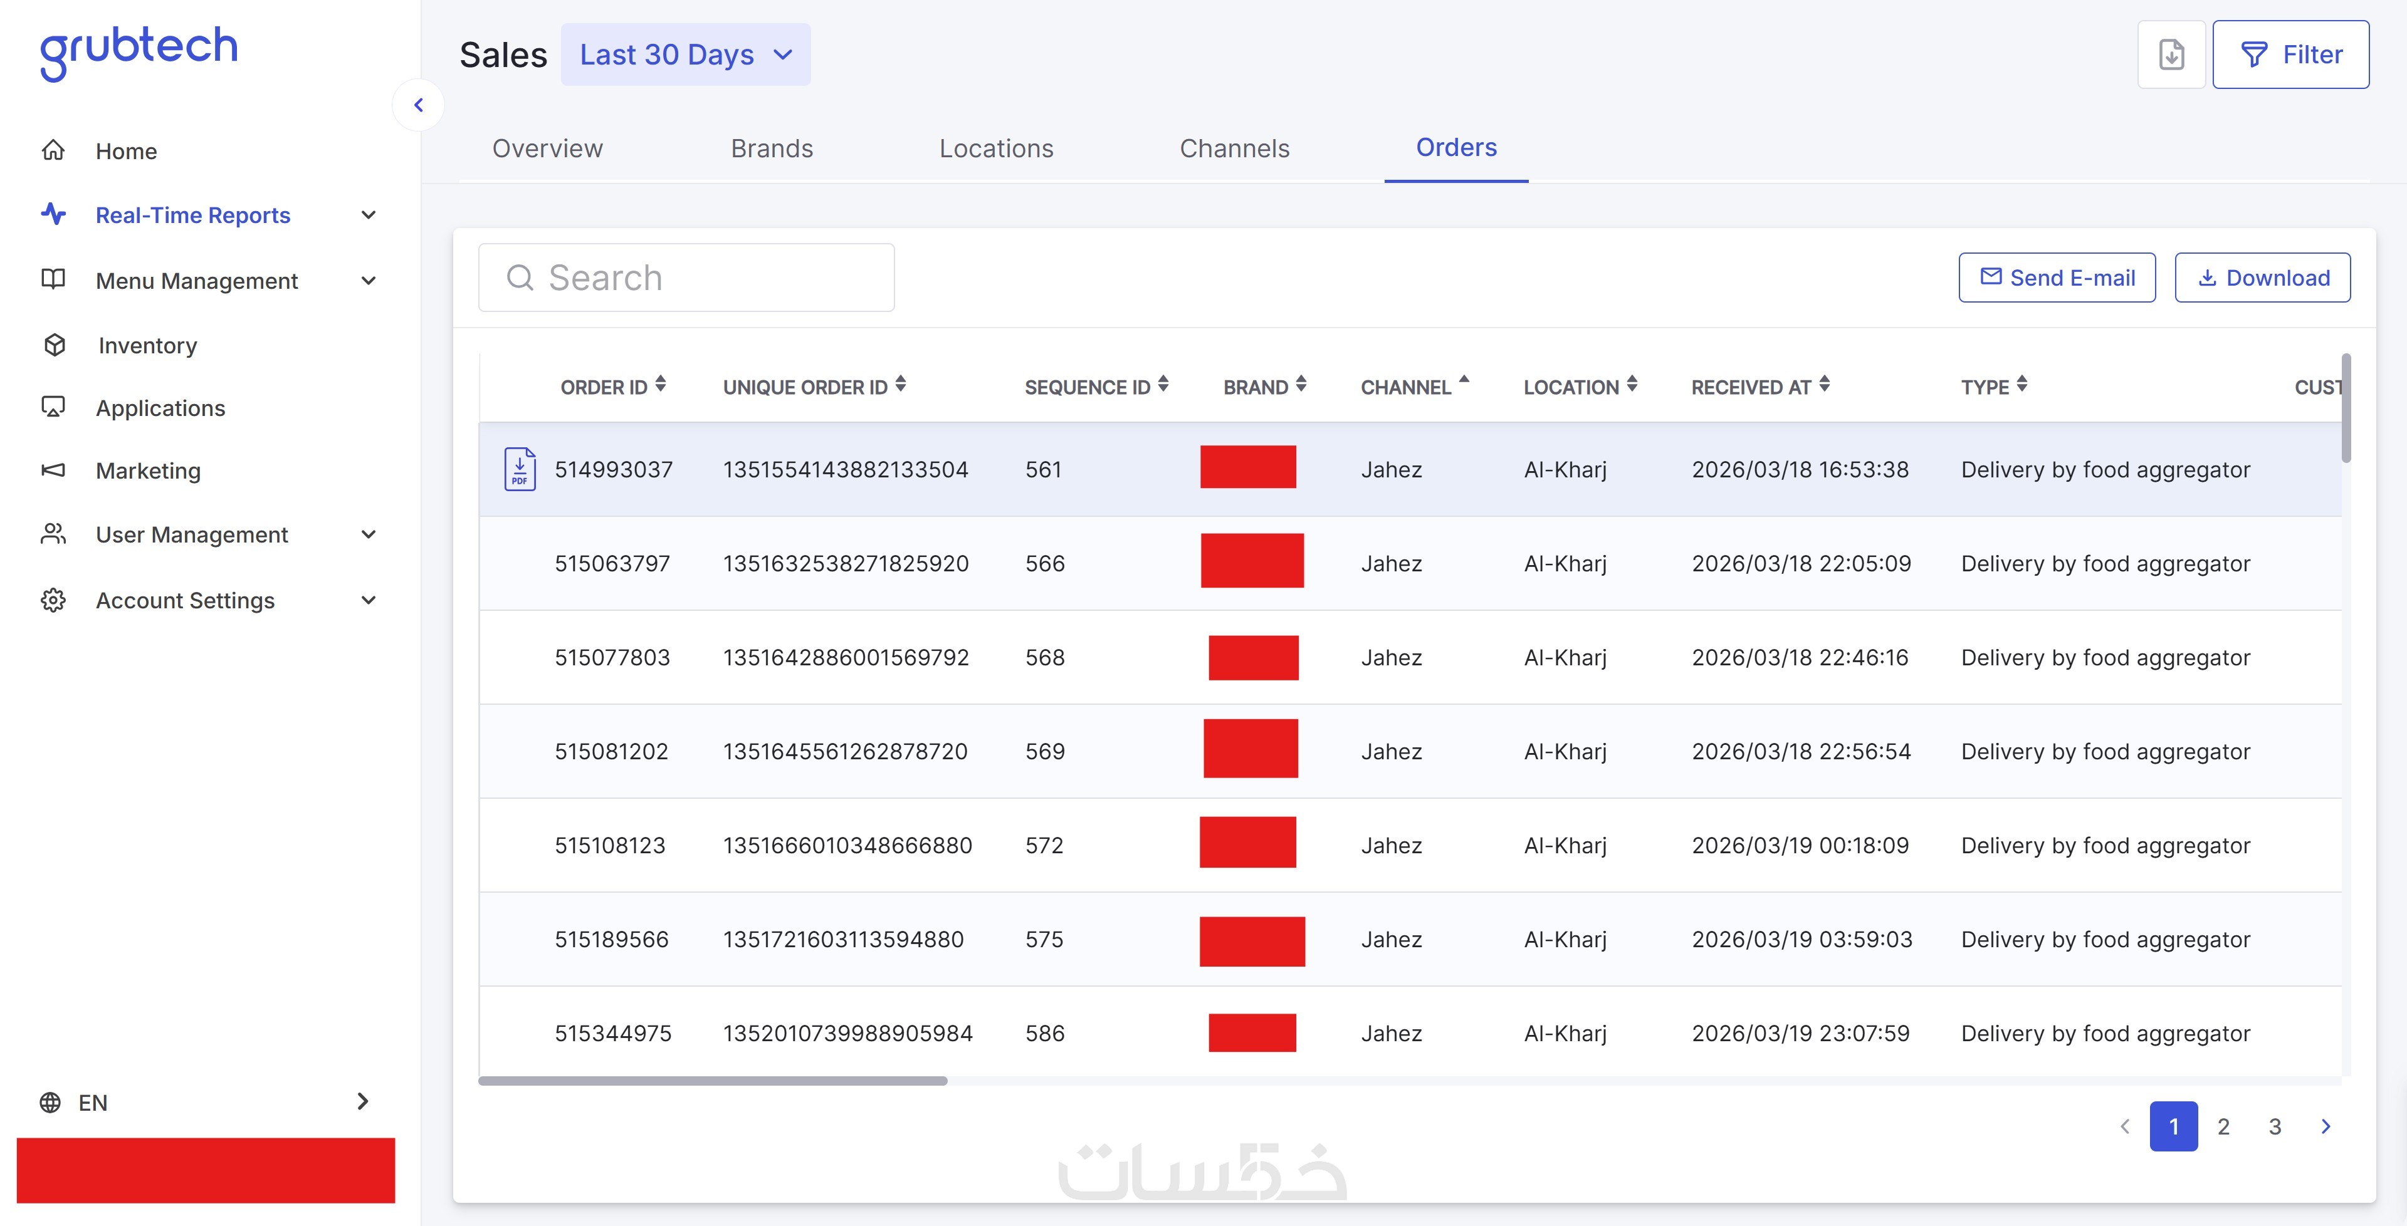Screen dimensions: 2407x1226
Task: Open Inventory in the sidebar
Action: point(147,345)
